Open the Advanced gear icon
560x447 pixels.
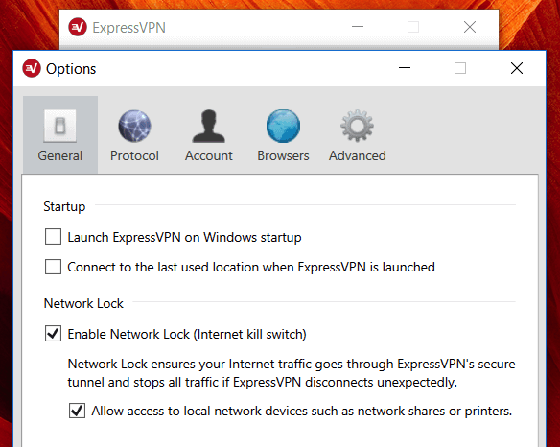[357, 126]
